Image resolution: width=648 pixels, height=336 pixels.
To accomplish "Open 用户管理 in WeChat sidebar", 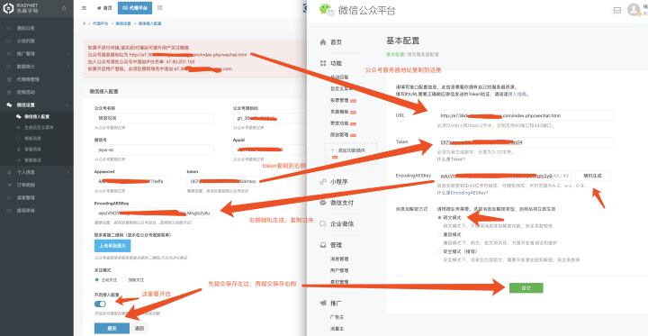I will [x=339, y=270].
